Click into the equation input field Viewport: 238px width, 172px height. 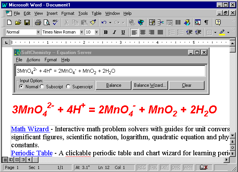point(110,71)
